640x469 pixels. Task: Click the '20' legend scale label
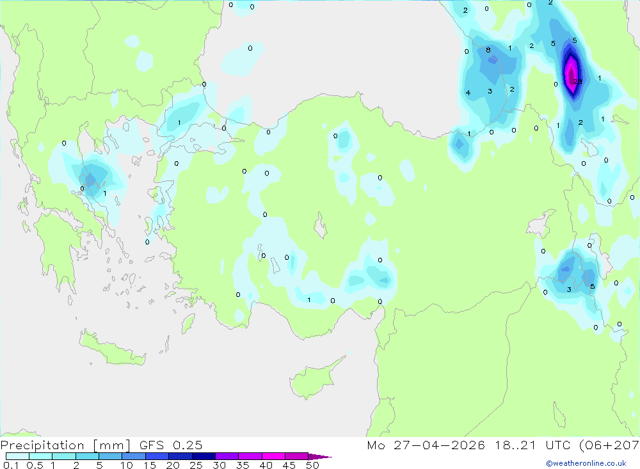[x=173, y=465]
